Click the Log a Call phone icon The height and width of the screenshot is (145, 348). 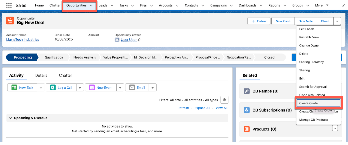click(53, 88)
